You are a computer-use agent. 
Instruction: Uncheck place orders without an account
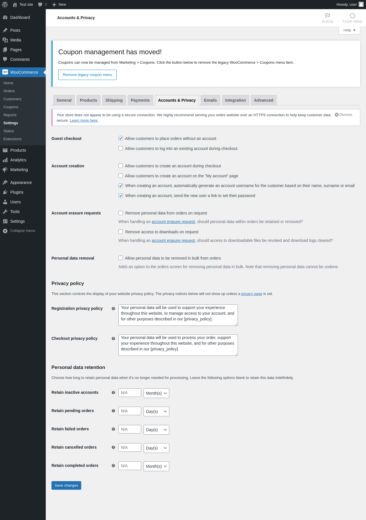(x=121, y=138)
